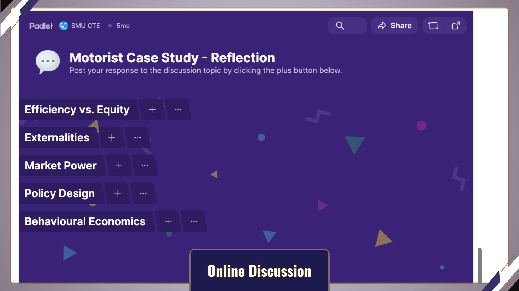Screen dimensions: 519x291
Task: Click the speech bubble padlet icon
Action: [48, 62]
